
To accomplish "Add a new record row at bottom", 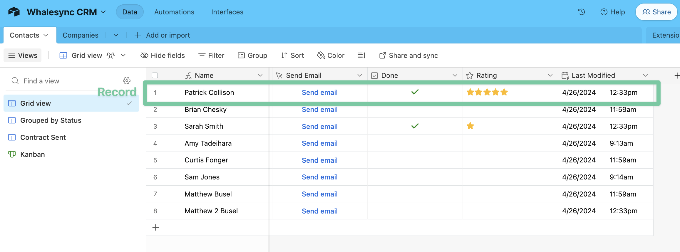I will tap(156, 228).
